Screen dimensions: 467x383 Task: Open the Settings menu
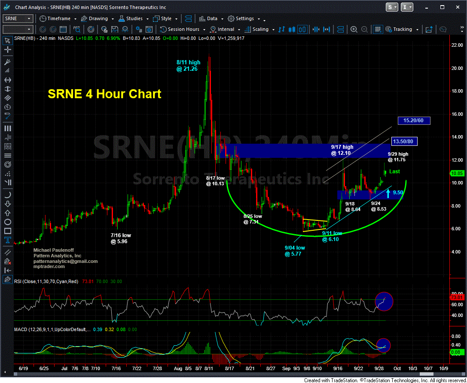tap(244, 18)
